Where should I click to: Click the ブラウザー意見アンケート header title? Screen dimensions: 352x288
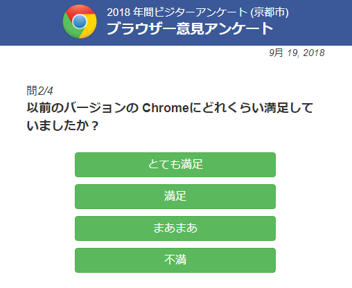(x=190, y=29)
